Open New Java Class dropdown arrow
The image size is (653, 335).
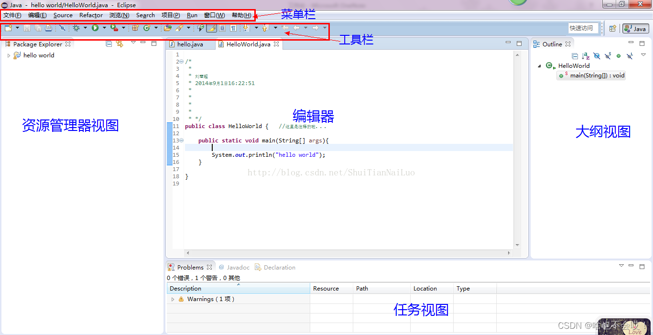156,28
